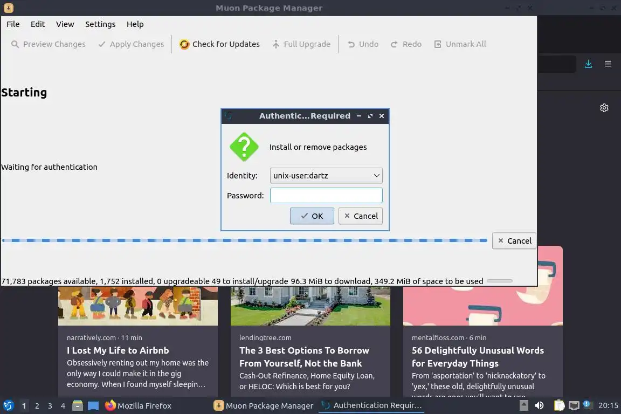The image size is (621, 414).
Task: Click Undo in Muon toolbar
Action: [363, 44]
